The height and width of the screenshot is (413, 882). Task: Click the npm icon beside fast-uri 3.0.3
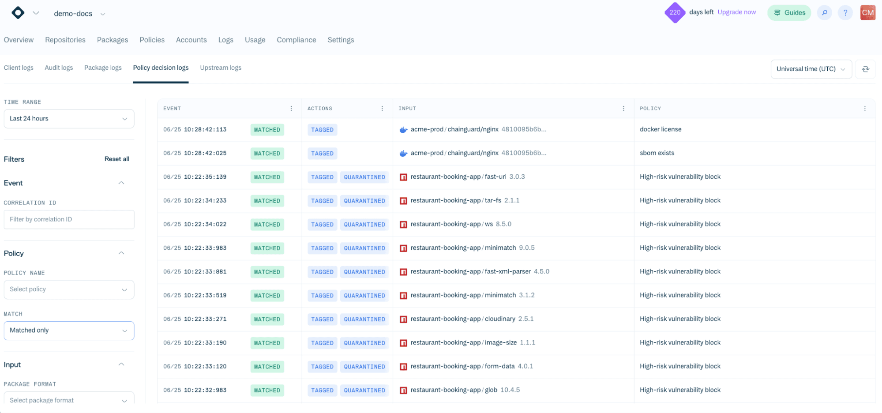pos(403,177)
